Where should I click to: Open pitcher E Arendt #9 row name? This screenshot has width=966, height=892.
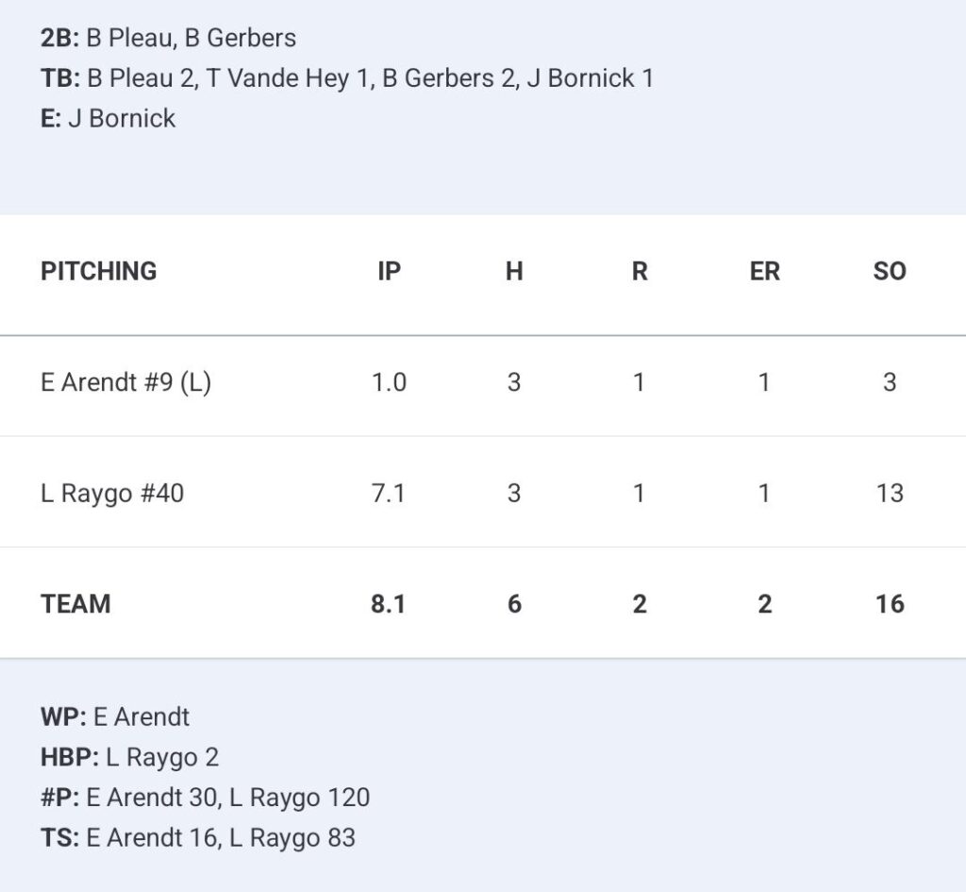pos(125,382)
